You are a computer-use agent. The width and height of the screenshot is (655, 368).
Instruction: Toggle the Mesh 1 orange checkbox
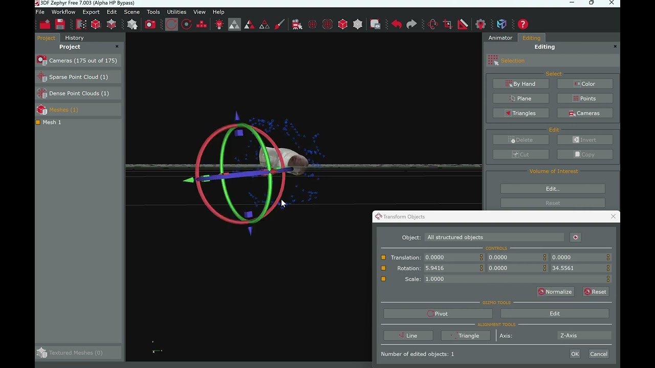pyautogui.click(x=38, y=122)
